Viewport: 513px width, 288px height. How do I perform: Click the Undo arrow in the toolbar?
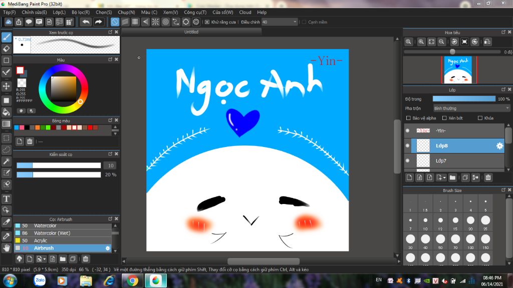86,22
